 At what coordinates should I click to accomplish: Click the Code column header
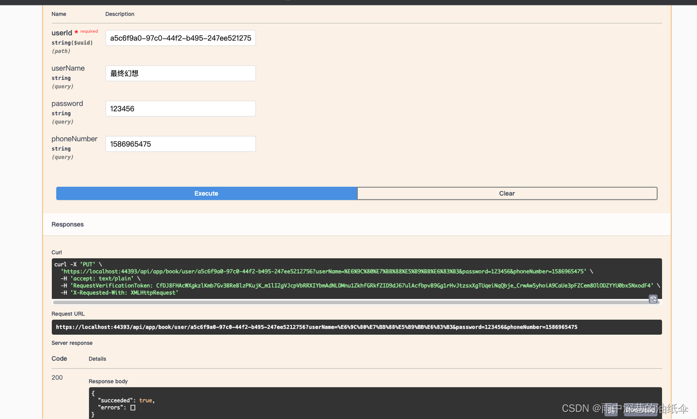point(59,359)
